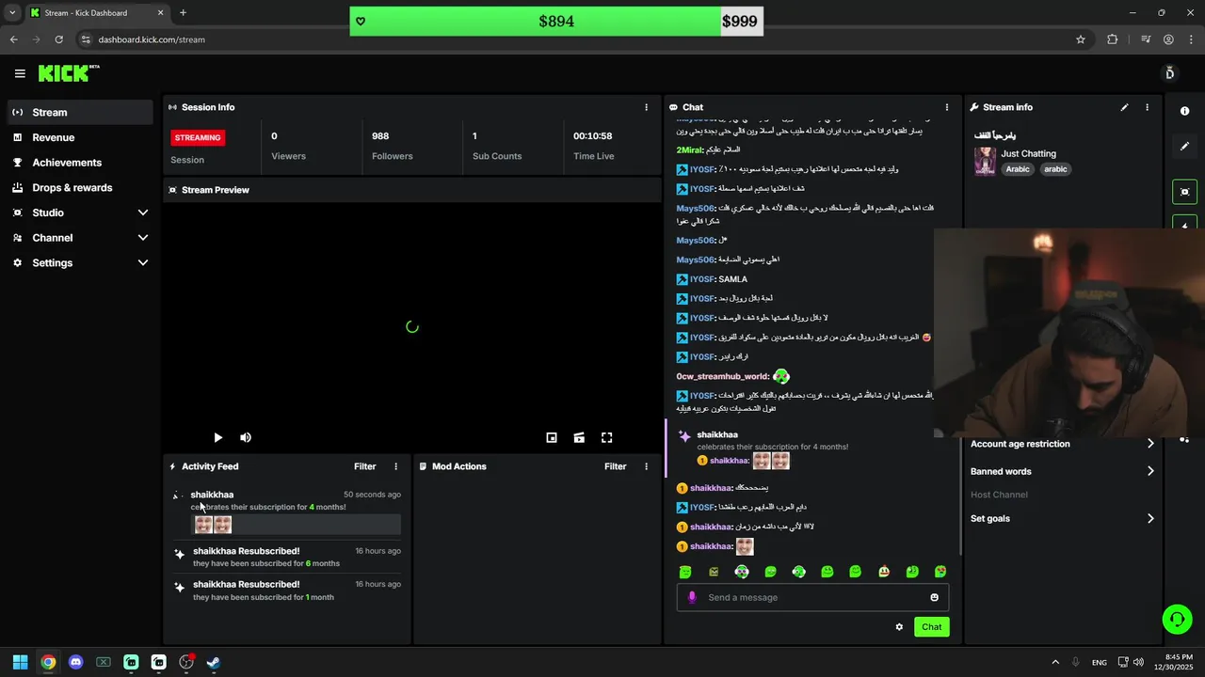Open Chat panel options menu
Viewport: 1205px width, 677px height.
click(947, 107)
